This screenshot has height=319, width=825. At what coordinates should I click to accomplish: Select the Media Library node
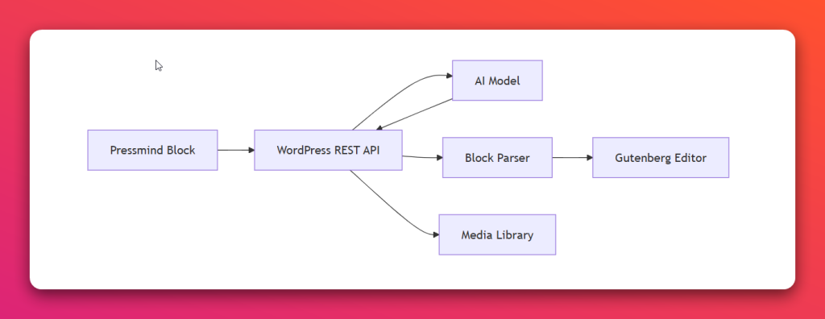tap(497, 234)
